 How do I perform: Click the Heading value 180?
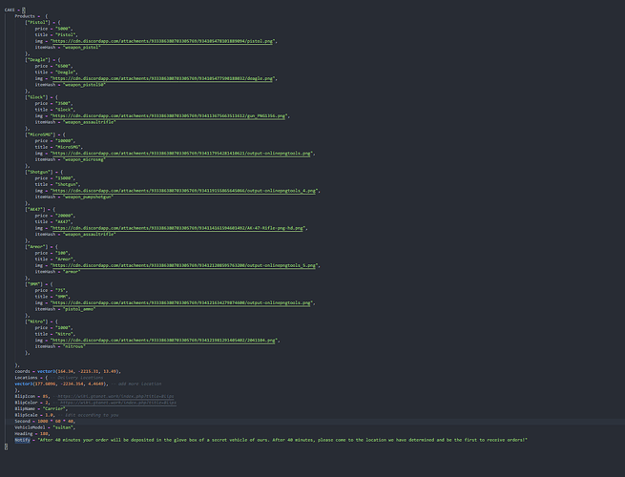click(44, 433)
